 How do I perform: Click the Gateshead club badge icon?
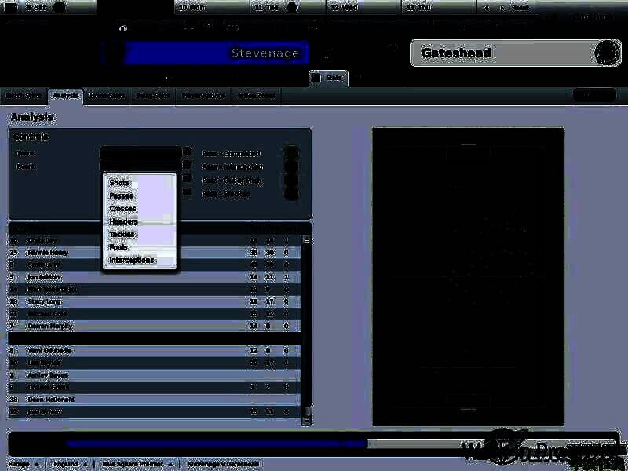[x=606, y=53]
